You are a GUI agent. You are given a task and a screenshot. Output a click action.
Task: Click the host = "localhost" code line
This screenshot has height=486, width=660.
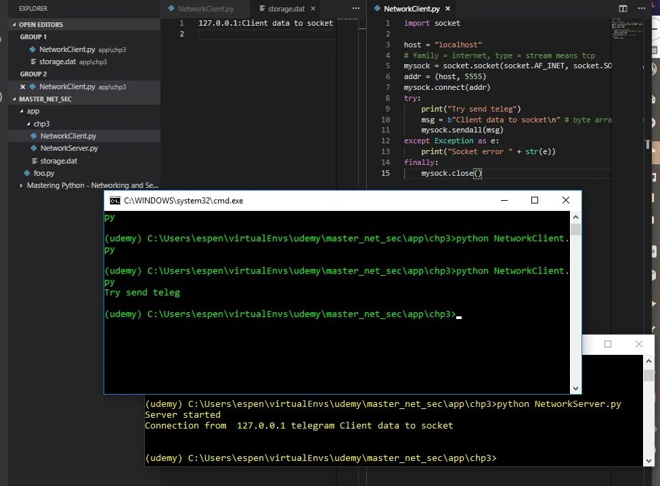(x=443, y=45)
